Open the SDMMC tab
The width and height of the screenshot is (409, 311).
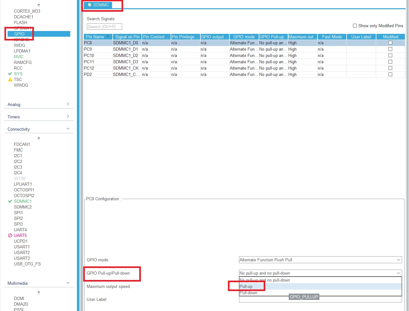coord(98,5)
